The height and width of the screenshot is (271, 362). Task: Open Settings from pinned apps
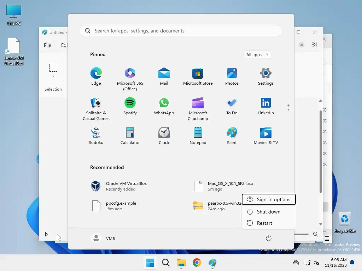266,77
